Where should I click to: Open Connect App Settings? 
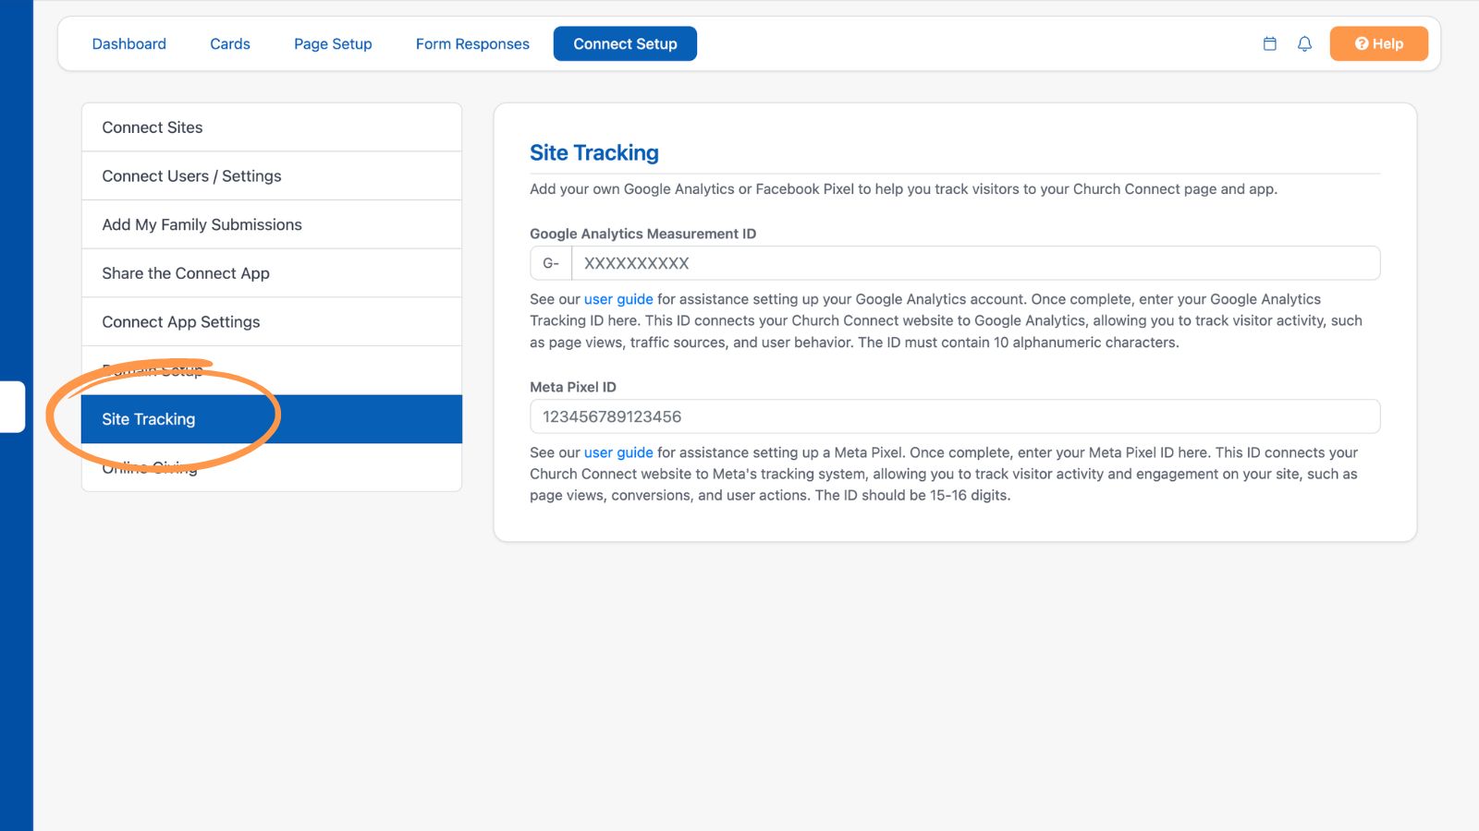point(272,322)
